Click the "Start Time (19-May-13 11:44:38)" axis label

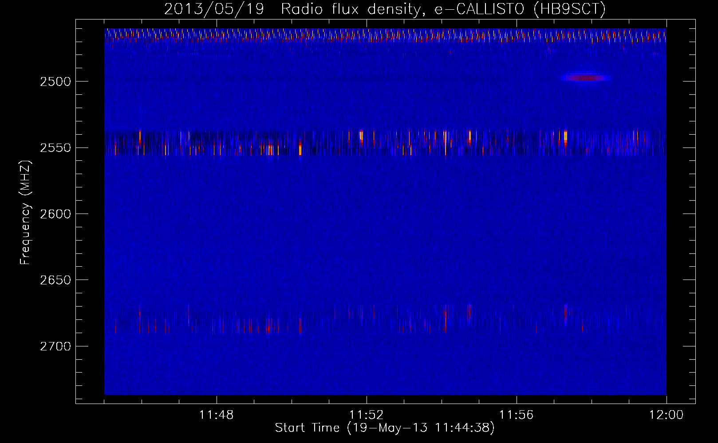385,428
